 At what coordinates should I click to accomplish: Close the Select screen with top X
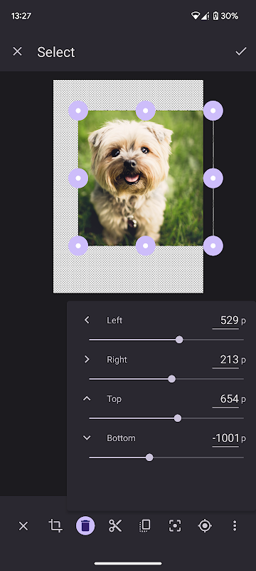[17, 51]
